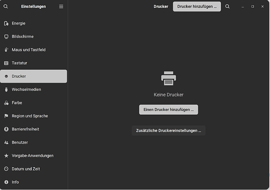270x190 pixels.
Task: Select Benutzer in the sidebar
Action: [x=33, y=142]
